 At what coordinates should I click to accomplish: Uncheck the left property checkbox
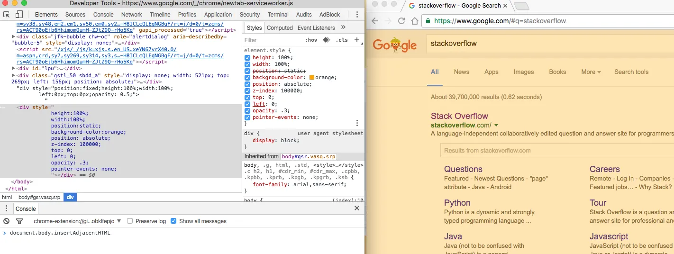247,104
